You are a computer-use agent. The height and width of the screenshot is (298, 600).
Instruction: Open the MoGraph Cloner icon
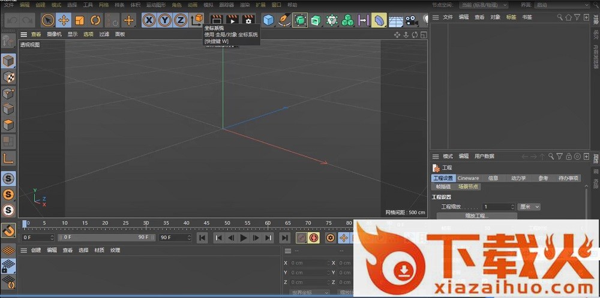pos(332,20)
